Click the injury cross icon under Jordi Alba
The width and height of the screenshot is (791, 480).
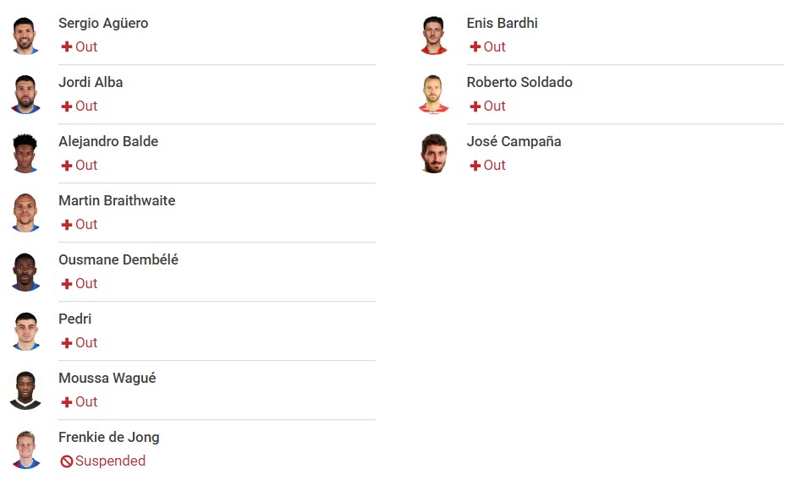tap(67, 106)
